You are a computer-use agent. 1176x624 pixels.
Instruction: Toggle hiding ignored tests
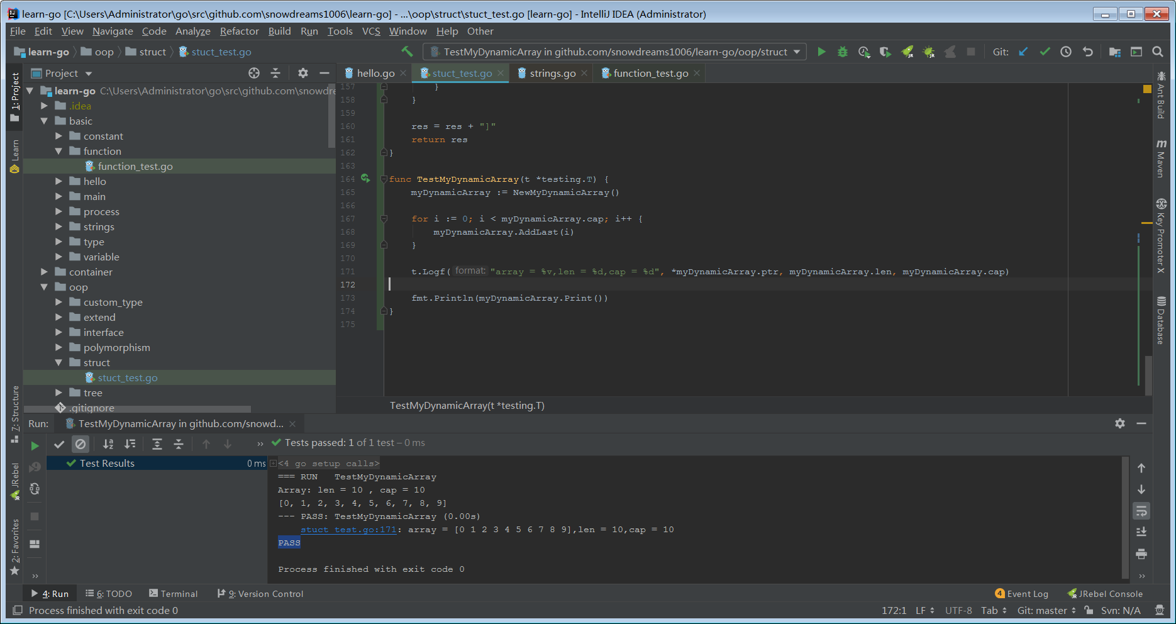click(80, 444)
